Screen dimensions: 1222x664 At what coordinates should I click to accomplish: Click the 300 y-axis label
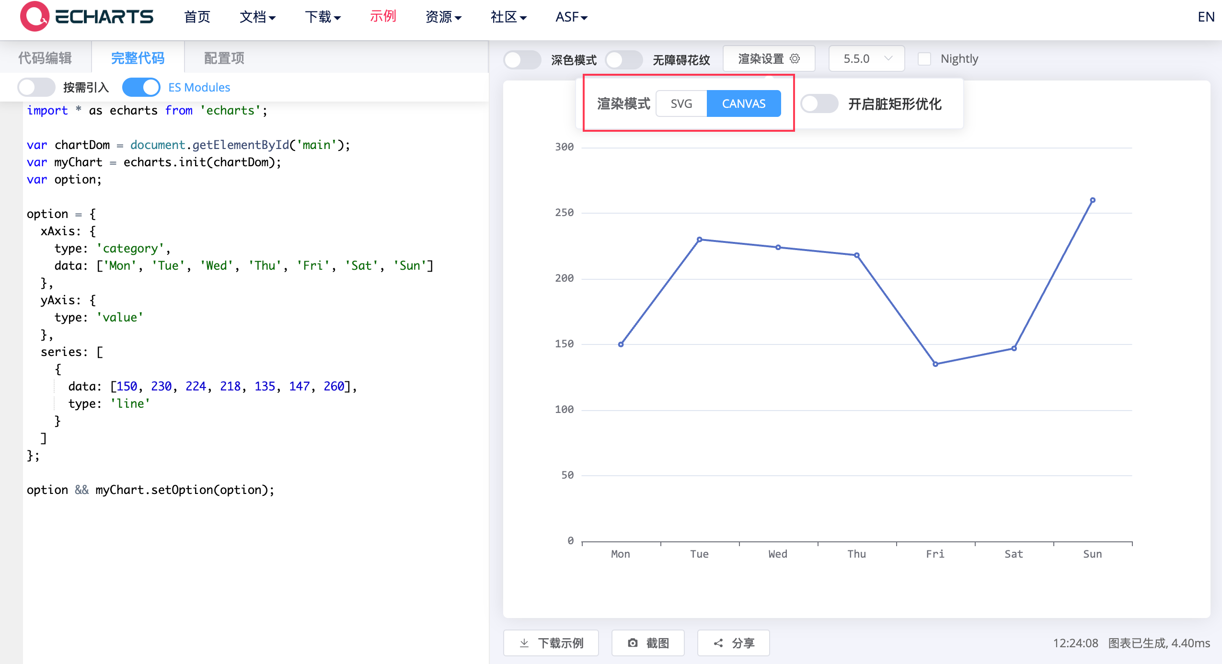tap(564, 147)
